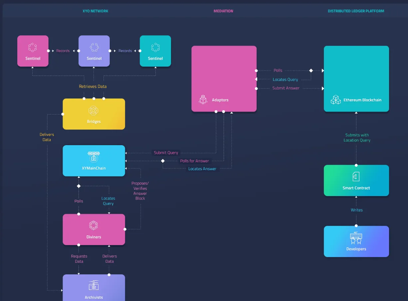Click the Bridges label
Viewport: 408px width, 301px height.
[94, 122]
